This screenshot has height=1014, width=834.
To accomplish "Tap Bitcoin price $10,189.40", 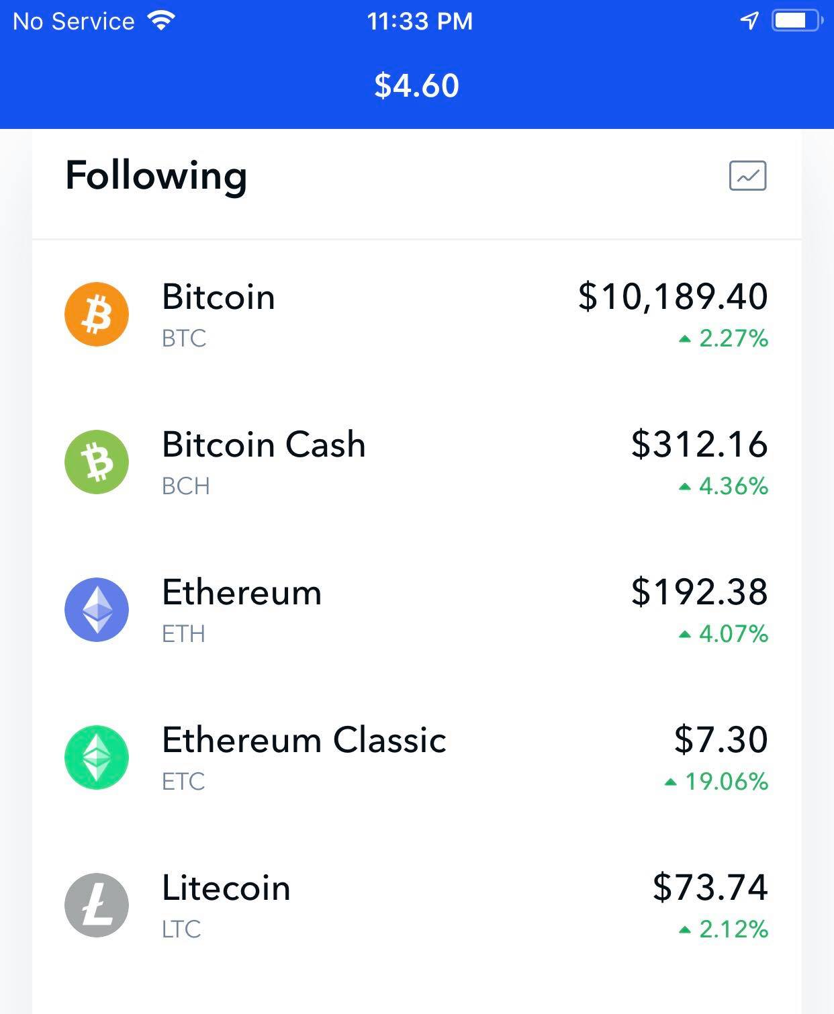I will [673, 297].
